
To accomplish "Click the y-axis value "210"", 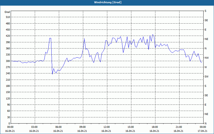I will point(8,80).
